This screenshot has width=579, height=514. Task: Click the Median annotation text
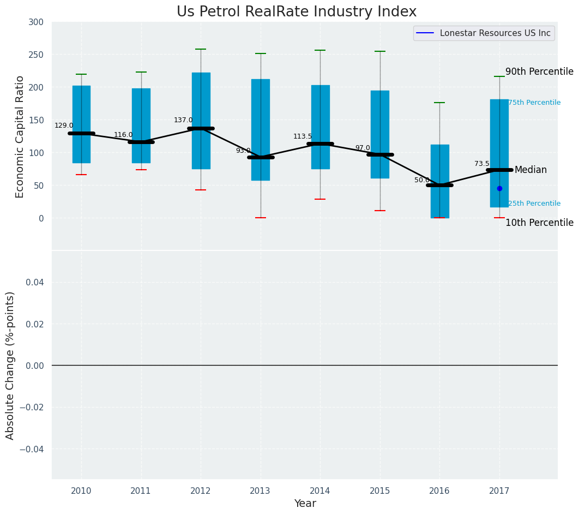pyautogui.click(x=530, y=170)
